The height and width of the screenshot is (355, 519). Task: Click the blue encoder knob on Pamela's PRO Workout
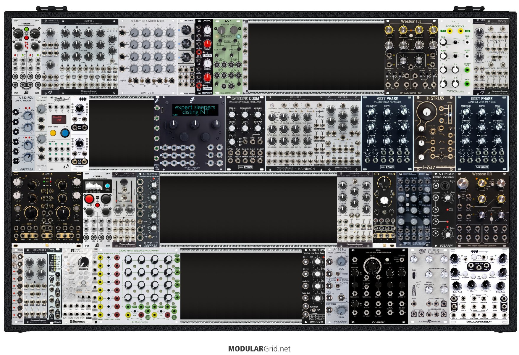[65, 133]
